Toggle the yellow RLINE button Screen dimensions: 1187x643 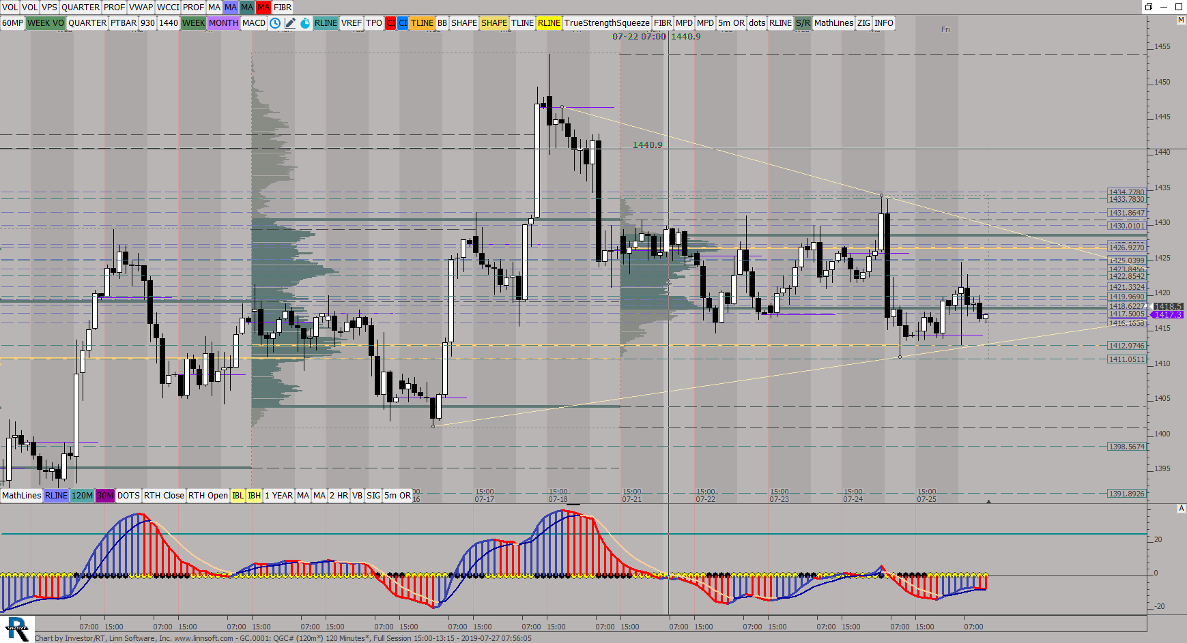(x=549, y=23)
